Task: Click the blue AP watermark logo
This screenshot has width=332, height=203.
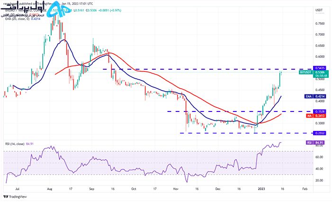Action: [x=60, y=9]
